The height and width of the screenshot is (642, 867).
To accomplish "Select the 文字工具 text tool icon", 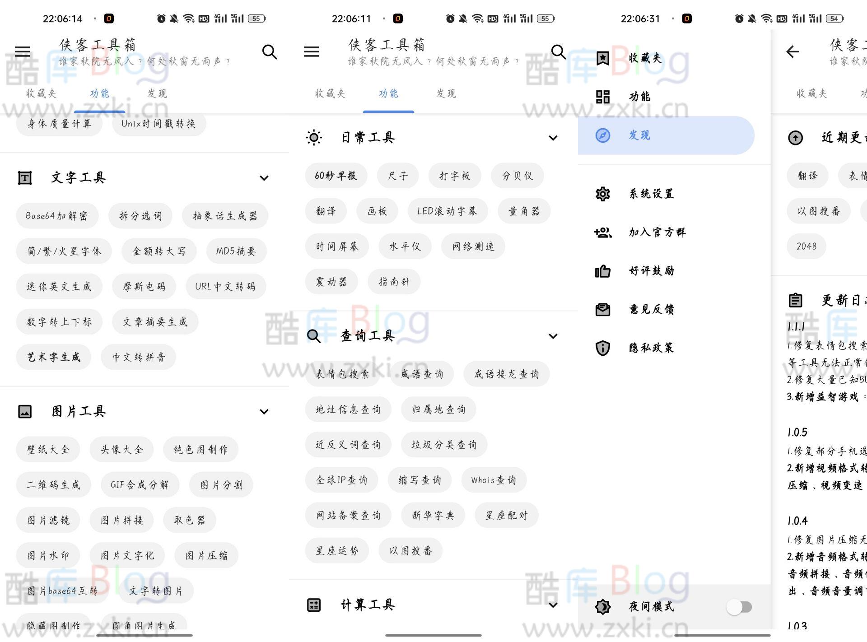I will point(25,177).
